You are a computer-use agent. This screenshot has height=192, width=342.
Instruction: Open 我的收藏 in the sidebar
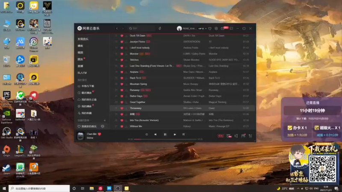tap(85, 113)
